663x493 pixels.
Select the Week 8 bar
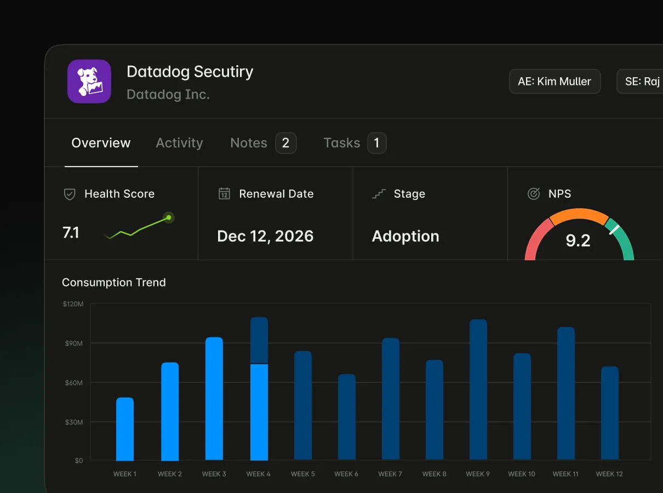tap(435, 410)
